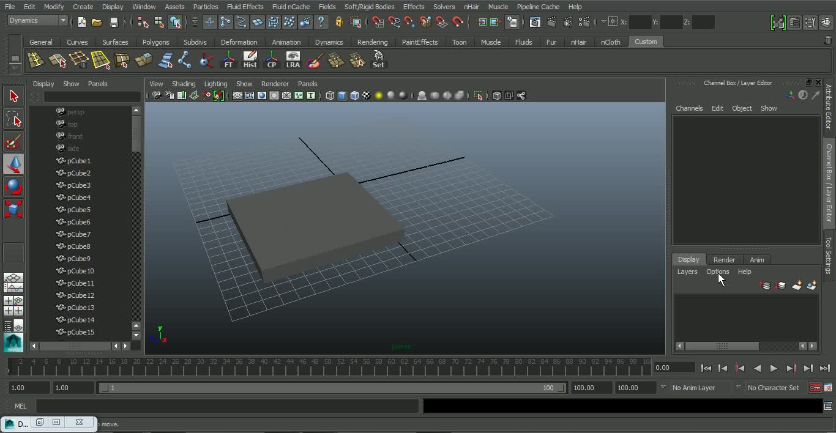Click the lock icon in status line
This screenshot has width=836, height=433.
tap(339, 22)
